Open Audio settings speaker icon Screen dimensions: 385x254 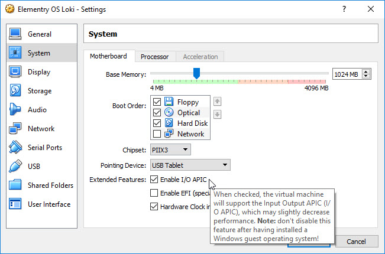(15, 109)
